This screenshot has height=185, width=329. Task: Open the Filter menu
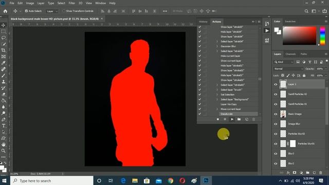[x=72, y=3]
